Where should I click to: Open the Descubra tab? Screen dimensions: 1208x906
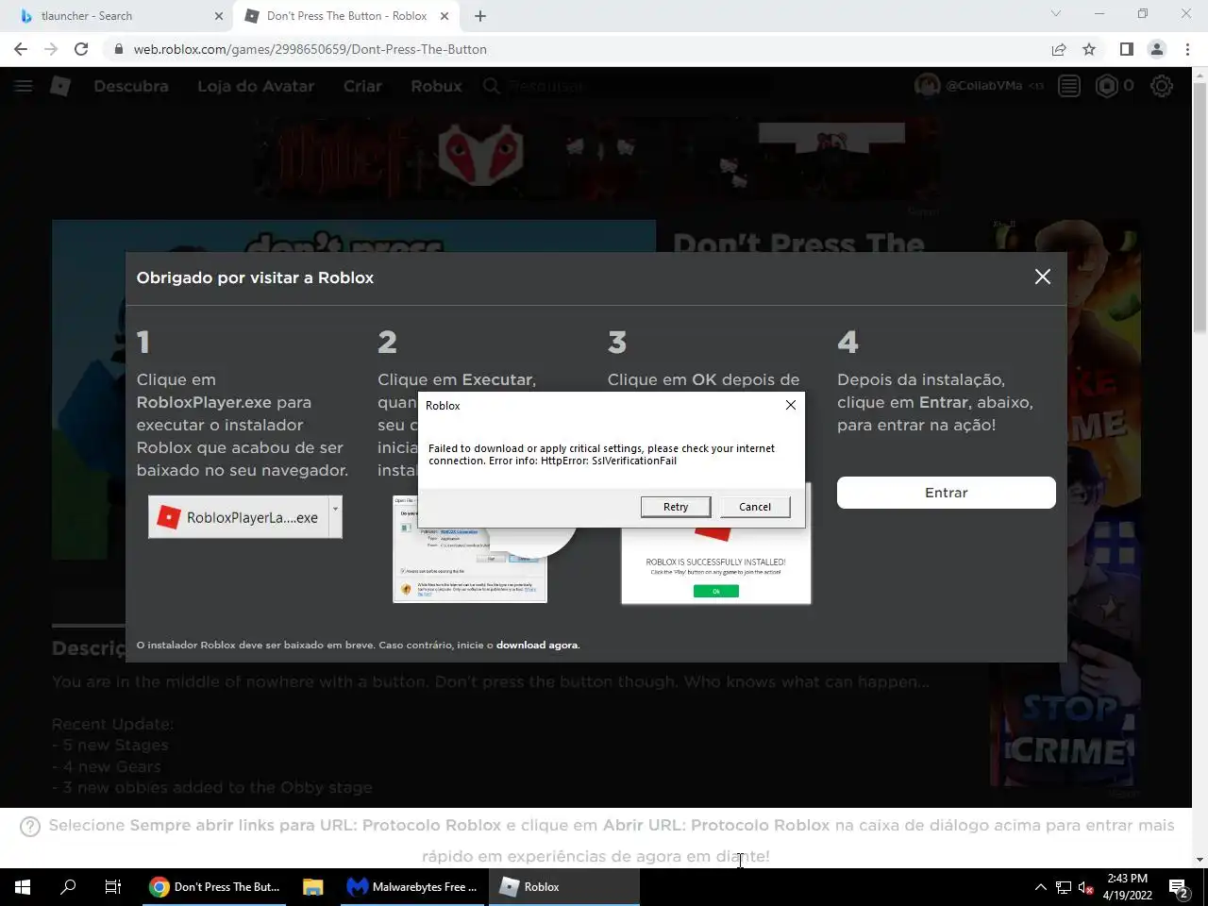[x=131, y=86]
